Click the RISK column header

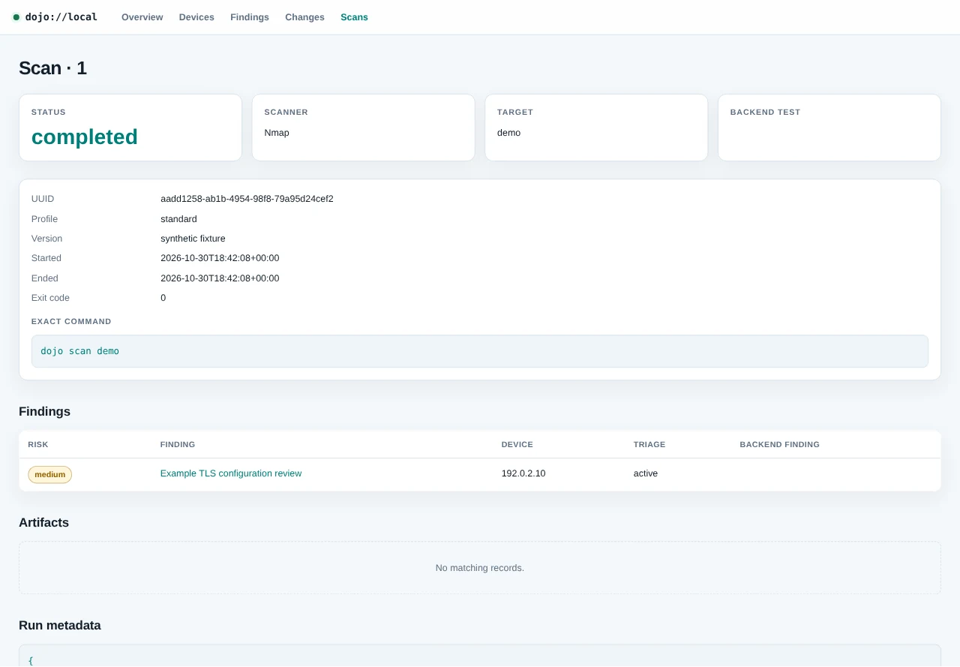pos(38,445)
